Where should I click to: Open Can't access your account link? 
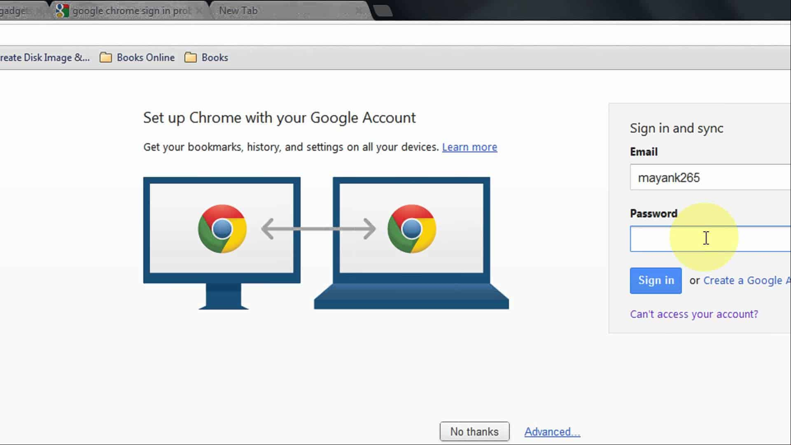pyautogui.click(x=694, y=315)
